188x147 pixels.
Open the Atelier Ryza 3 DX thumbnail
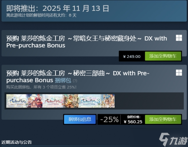tap(97, 101)
